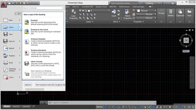Viewport: 196px width, 110px height.
Task: Expand the Save As submenu arrow
Action: point(20,41)
